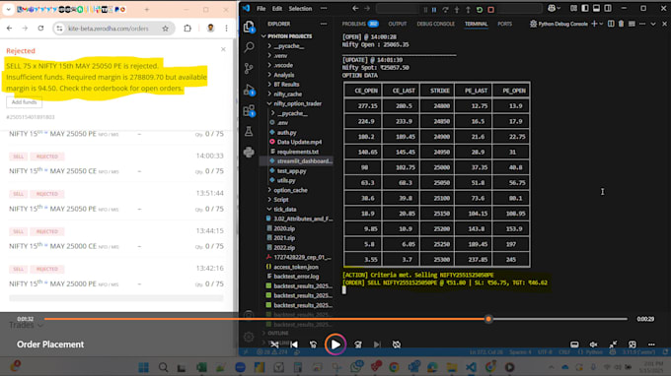This screenshot has height=376, width=671.
Task: Split the terminal panel
Action: pyautogui.click(x=611, y=24)
